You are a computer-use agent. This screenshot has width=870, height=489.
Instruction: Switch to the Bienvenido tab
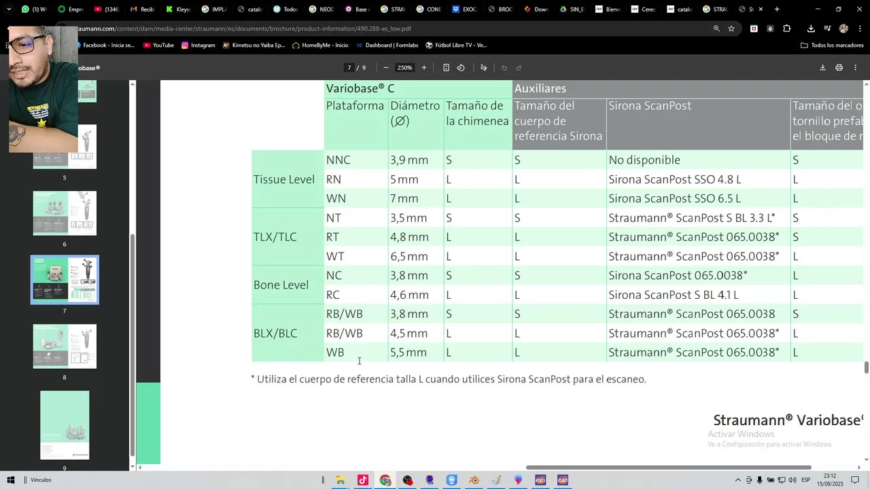click(608, 10)
